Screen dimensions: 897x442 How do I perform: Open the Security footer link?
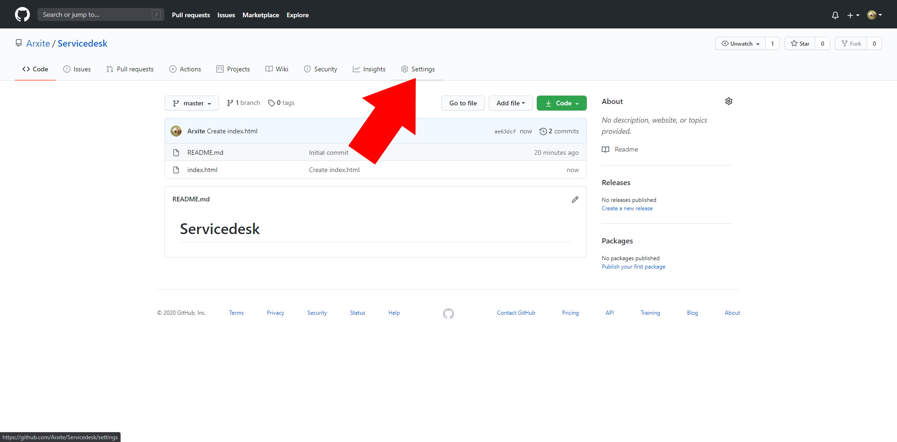tap(317, 313)
